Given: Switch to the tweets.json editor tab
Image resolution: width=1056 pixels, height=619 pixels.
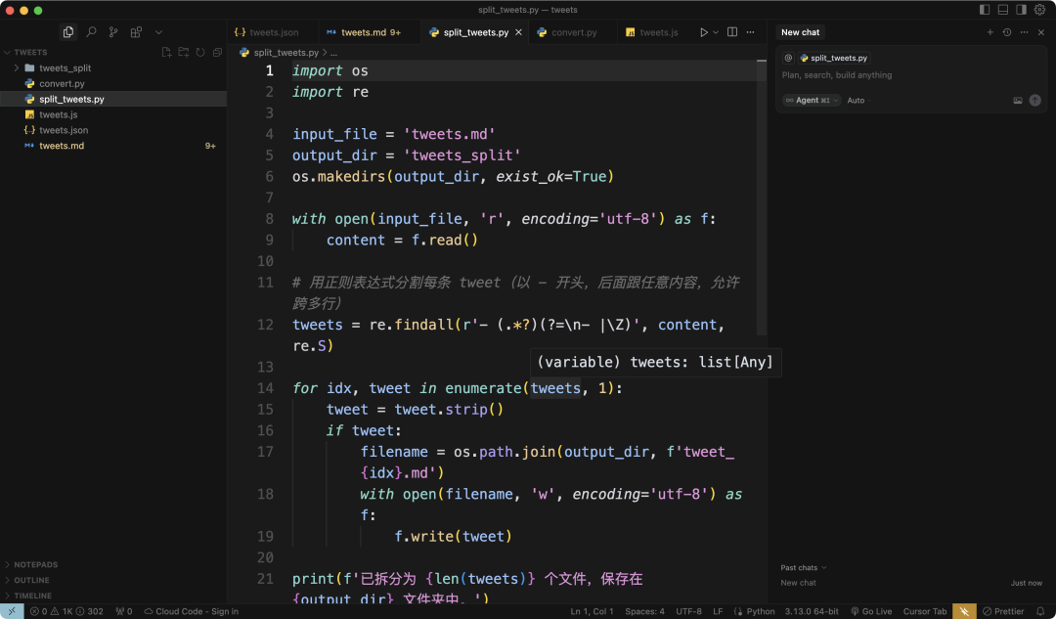Looking at the screenshot, I should pyautogui.click(x=273, y=32).
